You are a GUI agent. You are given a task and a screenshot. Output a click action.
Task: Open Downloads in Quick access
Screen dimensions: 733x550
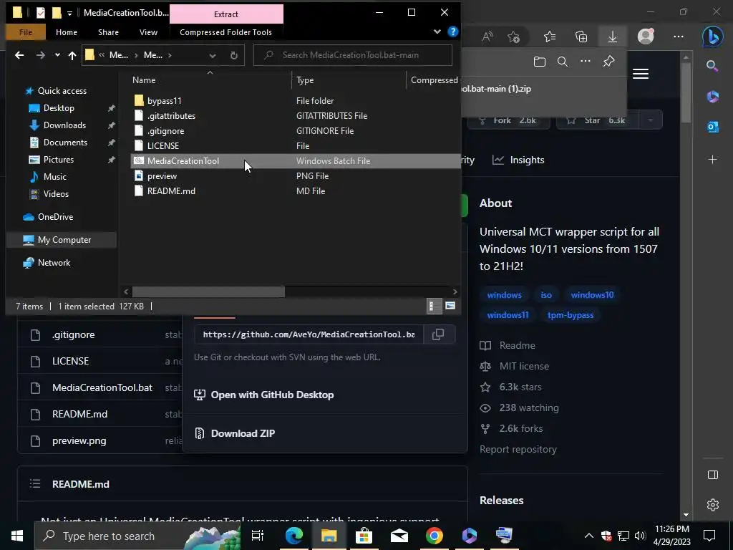(x=64, y=125)
